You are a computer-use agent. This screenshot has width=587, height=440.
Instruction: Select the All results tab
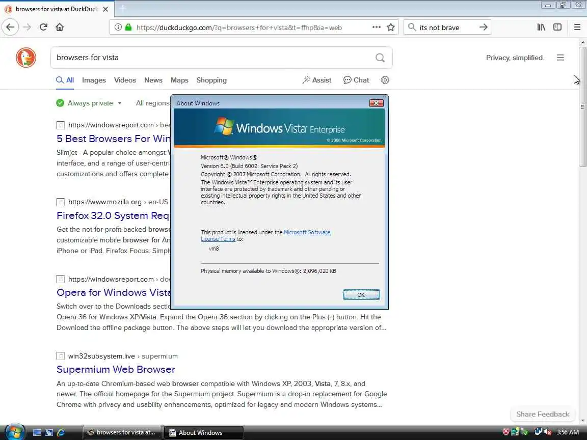click(65, 80)
